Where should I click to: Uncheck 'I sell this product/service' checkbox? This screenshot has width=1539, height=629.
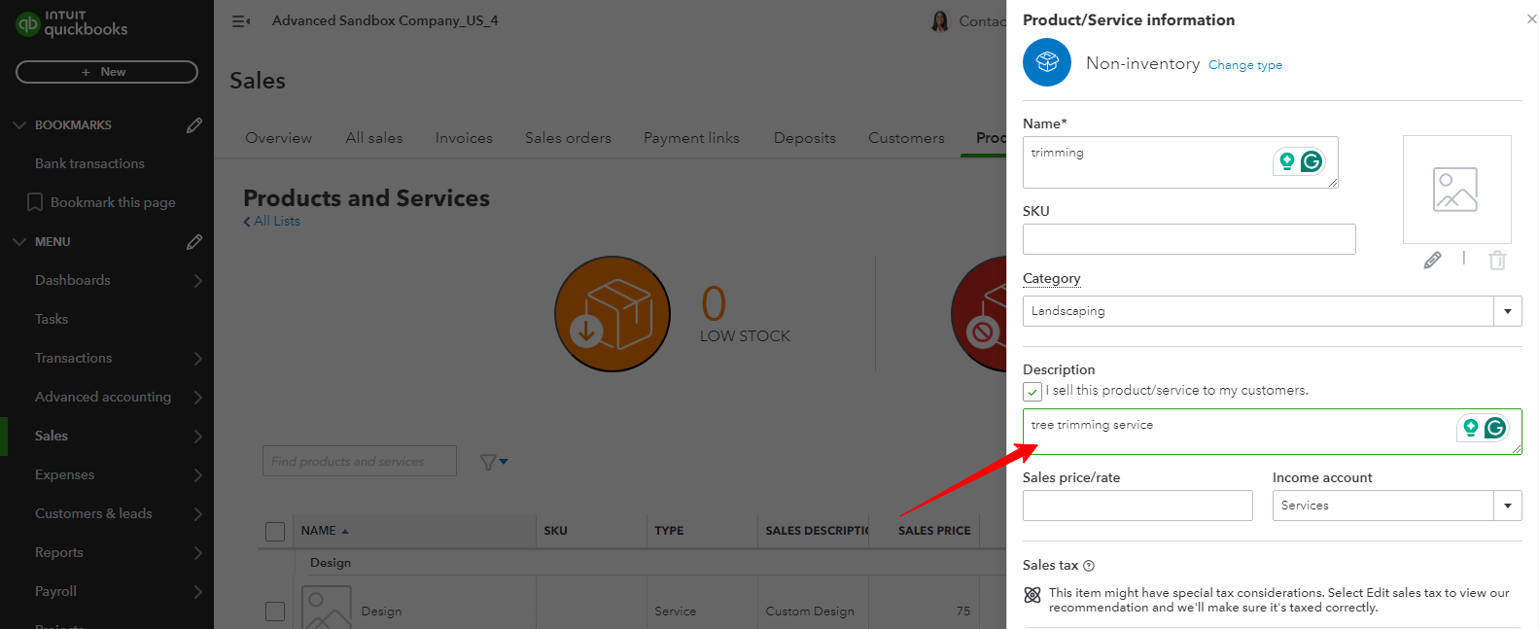pos(1032,392)
